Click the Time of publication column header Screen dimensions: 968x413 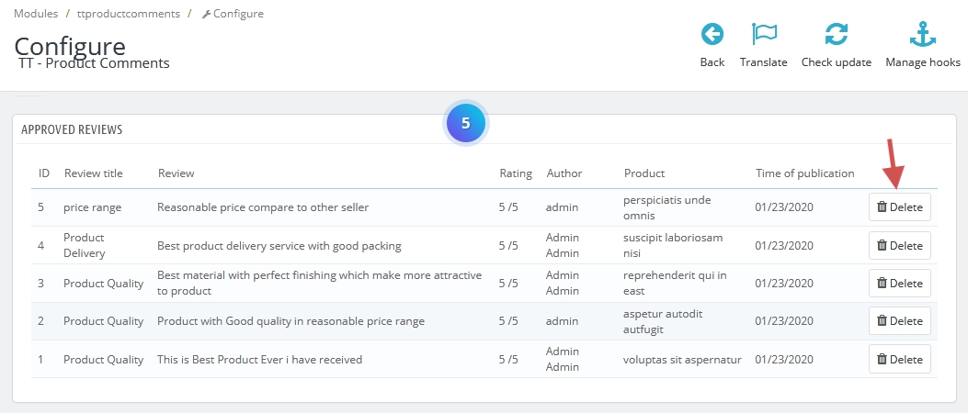click(804, 173)
